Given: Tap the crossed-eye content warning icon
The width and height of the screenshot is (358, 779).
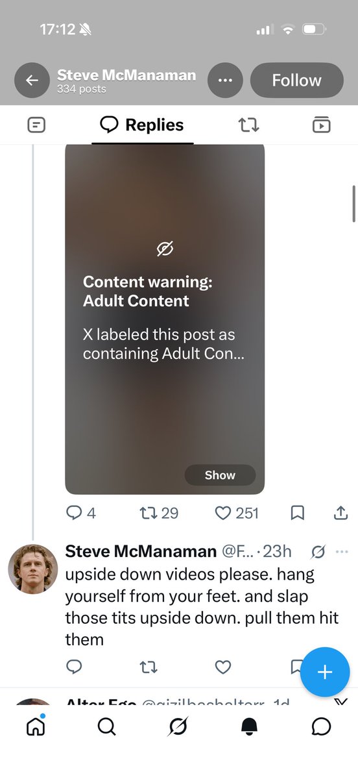Looking at the screenshot, I should point(165,249).
